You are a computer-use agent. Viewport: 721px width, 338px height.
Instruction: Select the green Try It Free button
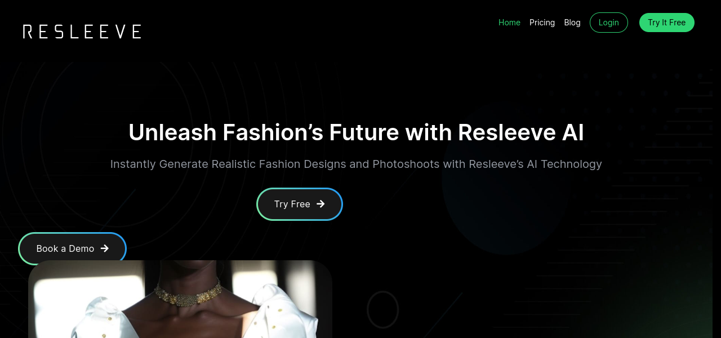(667, 23)
